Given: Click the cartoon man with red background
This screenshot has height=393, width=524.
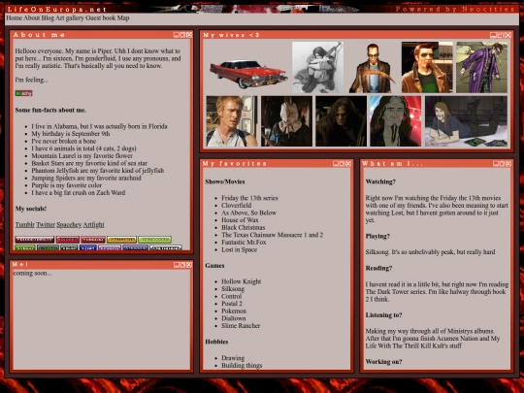Looking at the screenshot, I should click(396, 121).
